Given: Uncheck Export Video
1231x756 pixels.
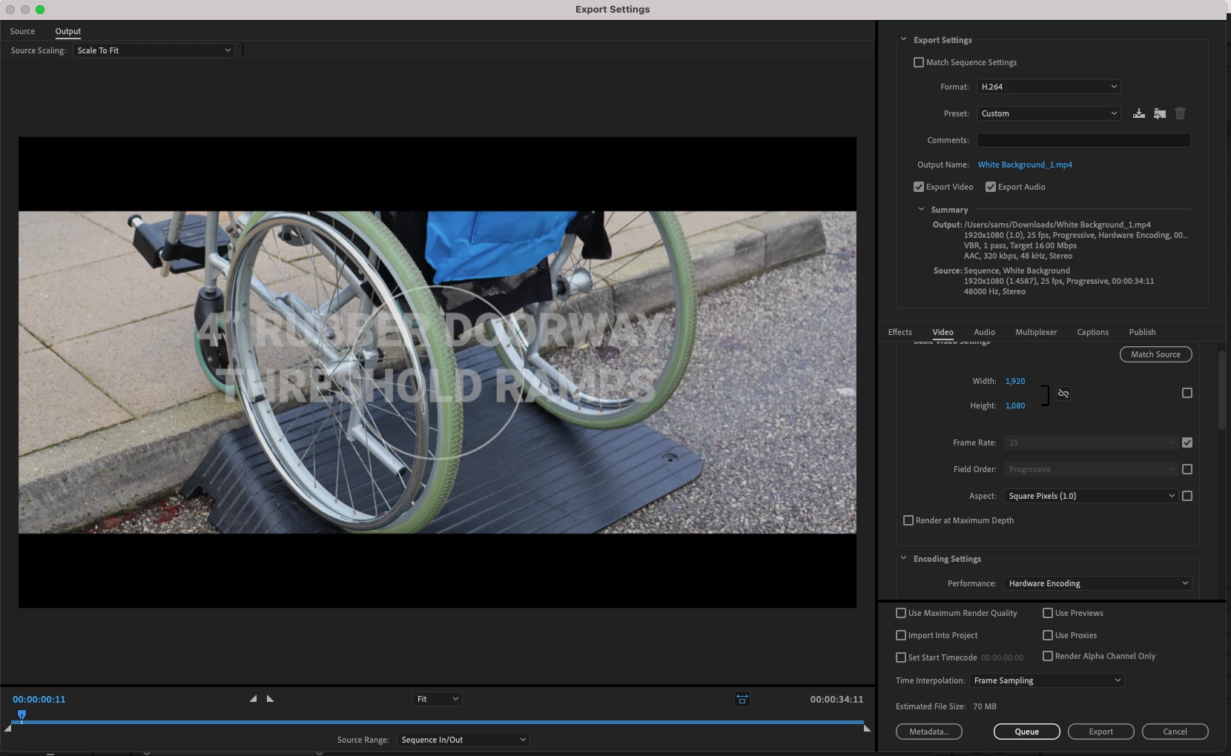Looking at the screenshot, I should pyautogui.click(x=919, y=187).
